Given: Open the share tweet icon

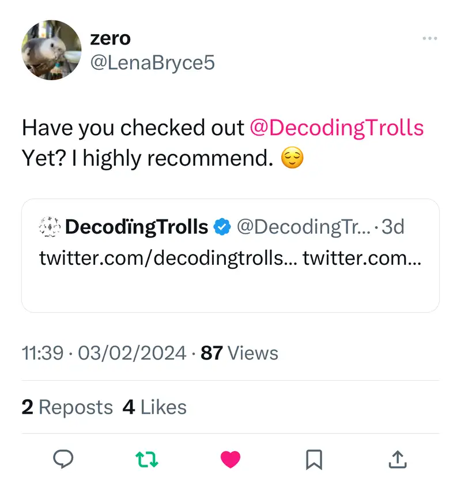Looking at the screenshot, I should click(x=397, y=459).
